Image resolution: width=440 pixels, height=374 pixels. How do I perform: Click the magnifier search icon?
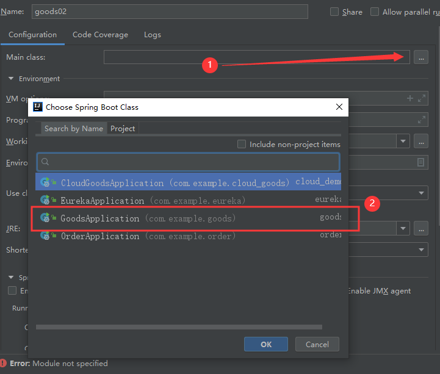[45, 162]
